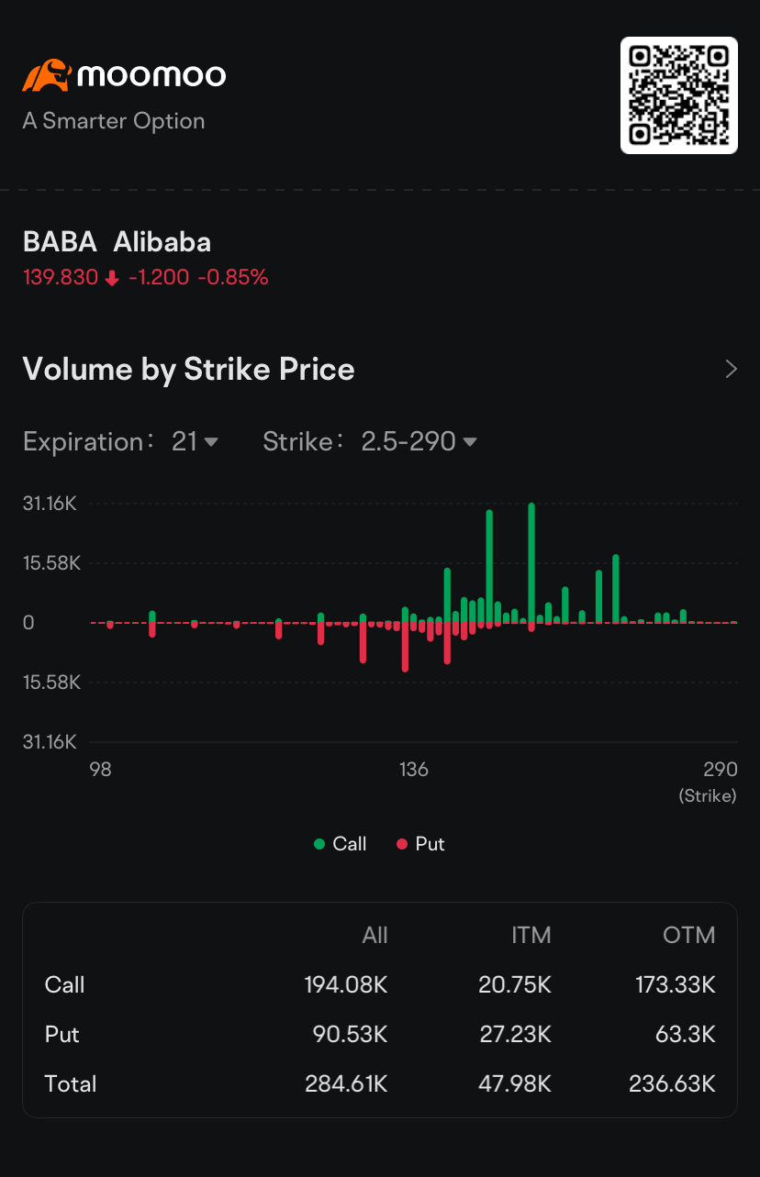Click the Total row value 284.61K
This screenshot has height=1177, width=760.
[346, 1083]
